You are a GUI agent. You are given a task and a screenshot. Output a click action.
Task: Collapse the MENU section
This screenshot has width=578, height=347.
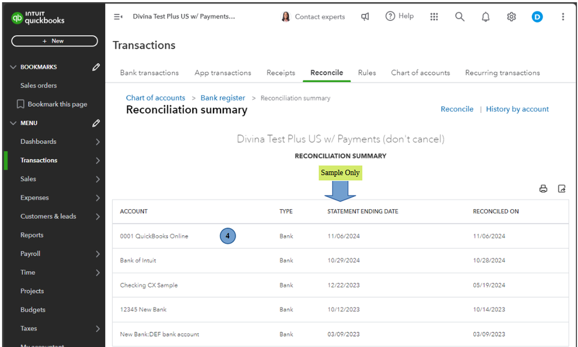(x=14, y=123)
